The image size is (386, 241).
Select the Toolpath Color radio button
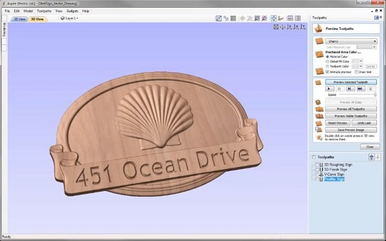pos(327,66)
